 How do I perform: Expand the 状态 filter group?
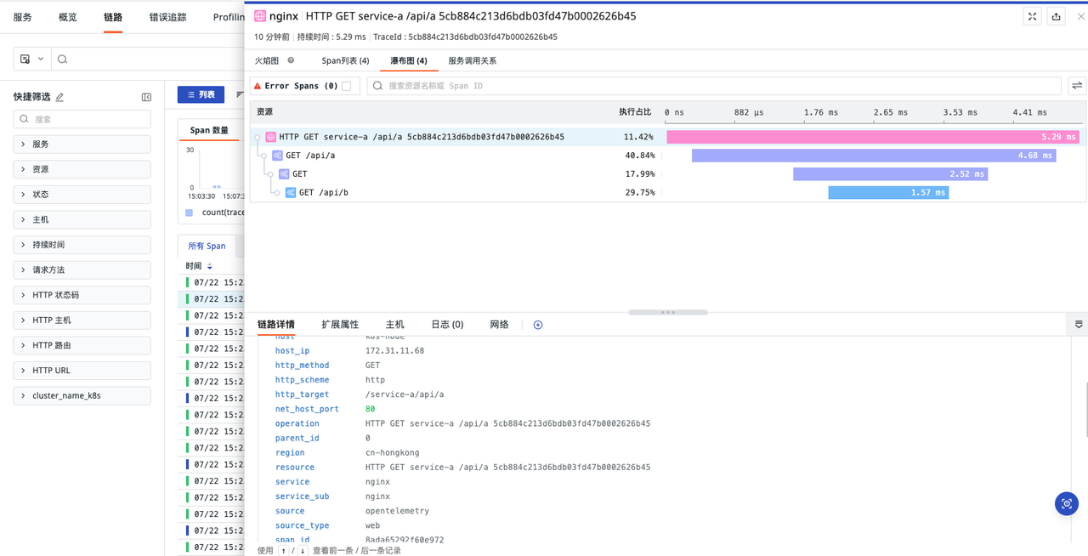click(x=82, y=195)
